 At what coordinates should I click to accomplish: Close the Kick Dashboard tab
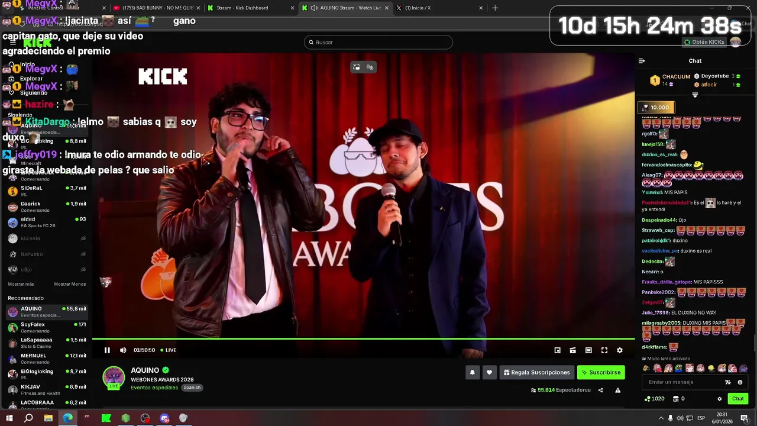coord(292,8)
